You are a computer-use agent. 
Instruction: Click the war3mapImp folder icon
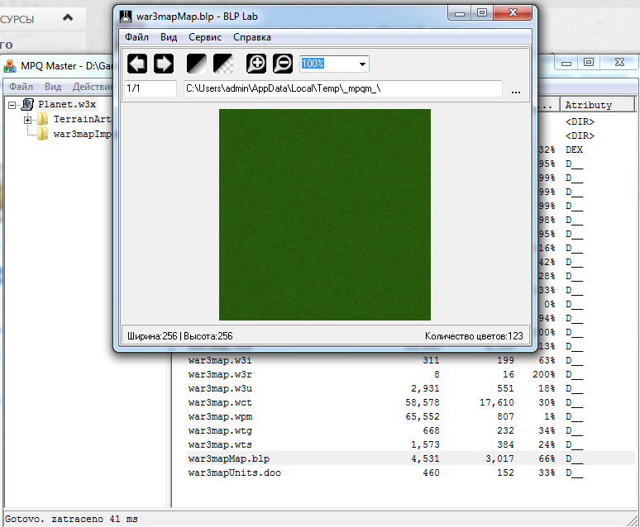pos(42,134)
